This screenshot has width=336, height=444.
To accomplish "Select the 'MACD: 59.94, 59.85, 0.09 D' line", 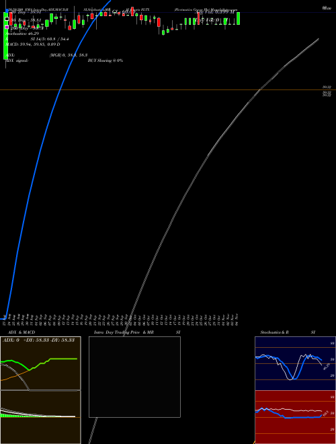I will pos(33,44).
